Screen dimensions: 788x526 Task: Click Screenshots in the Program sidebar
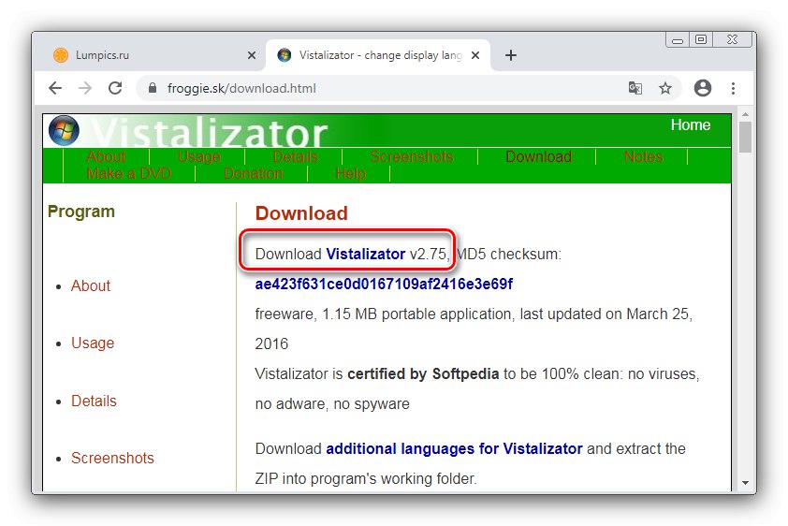point(112,458)
